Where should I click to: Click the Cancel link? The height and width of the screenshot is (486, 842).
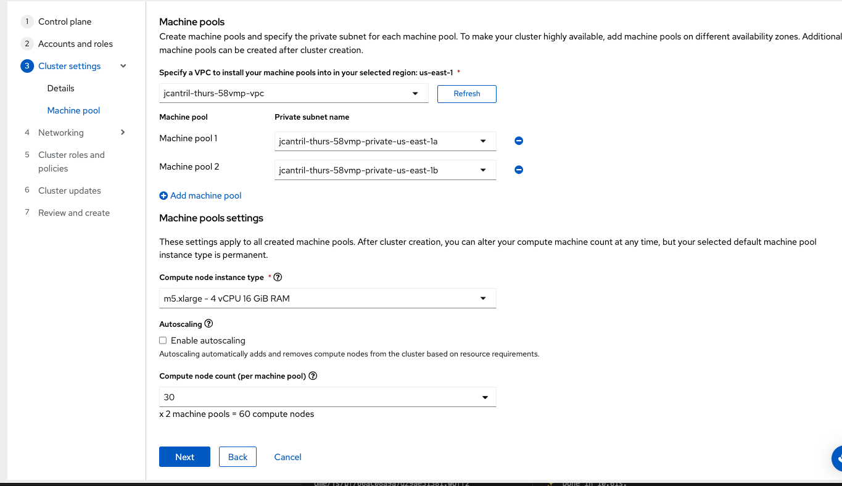click(x=287, y=457)
